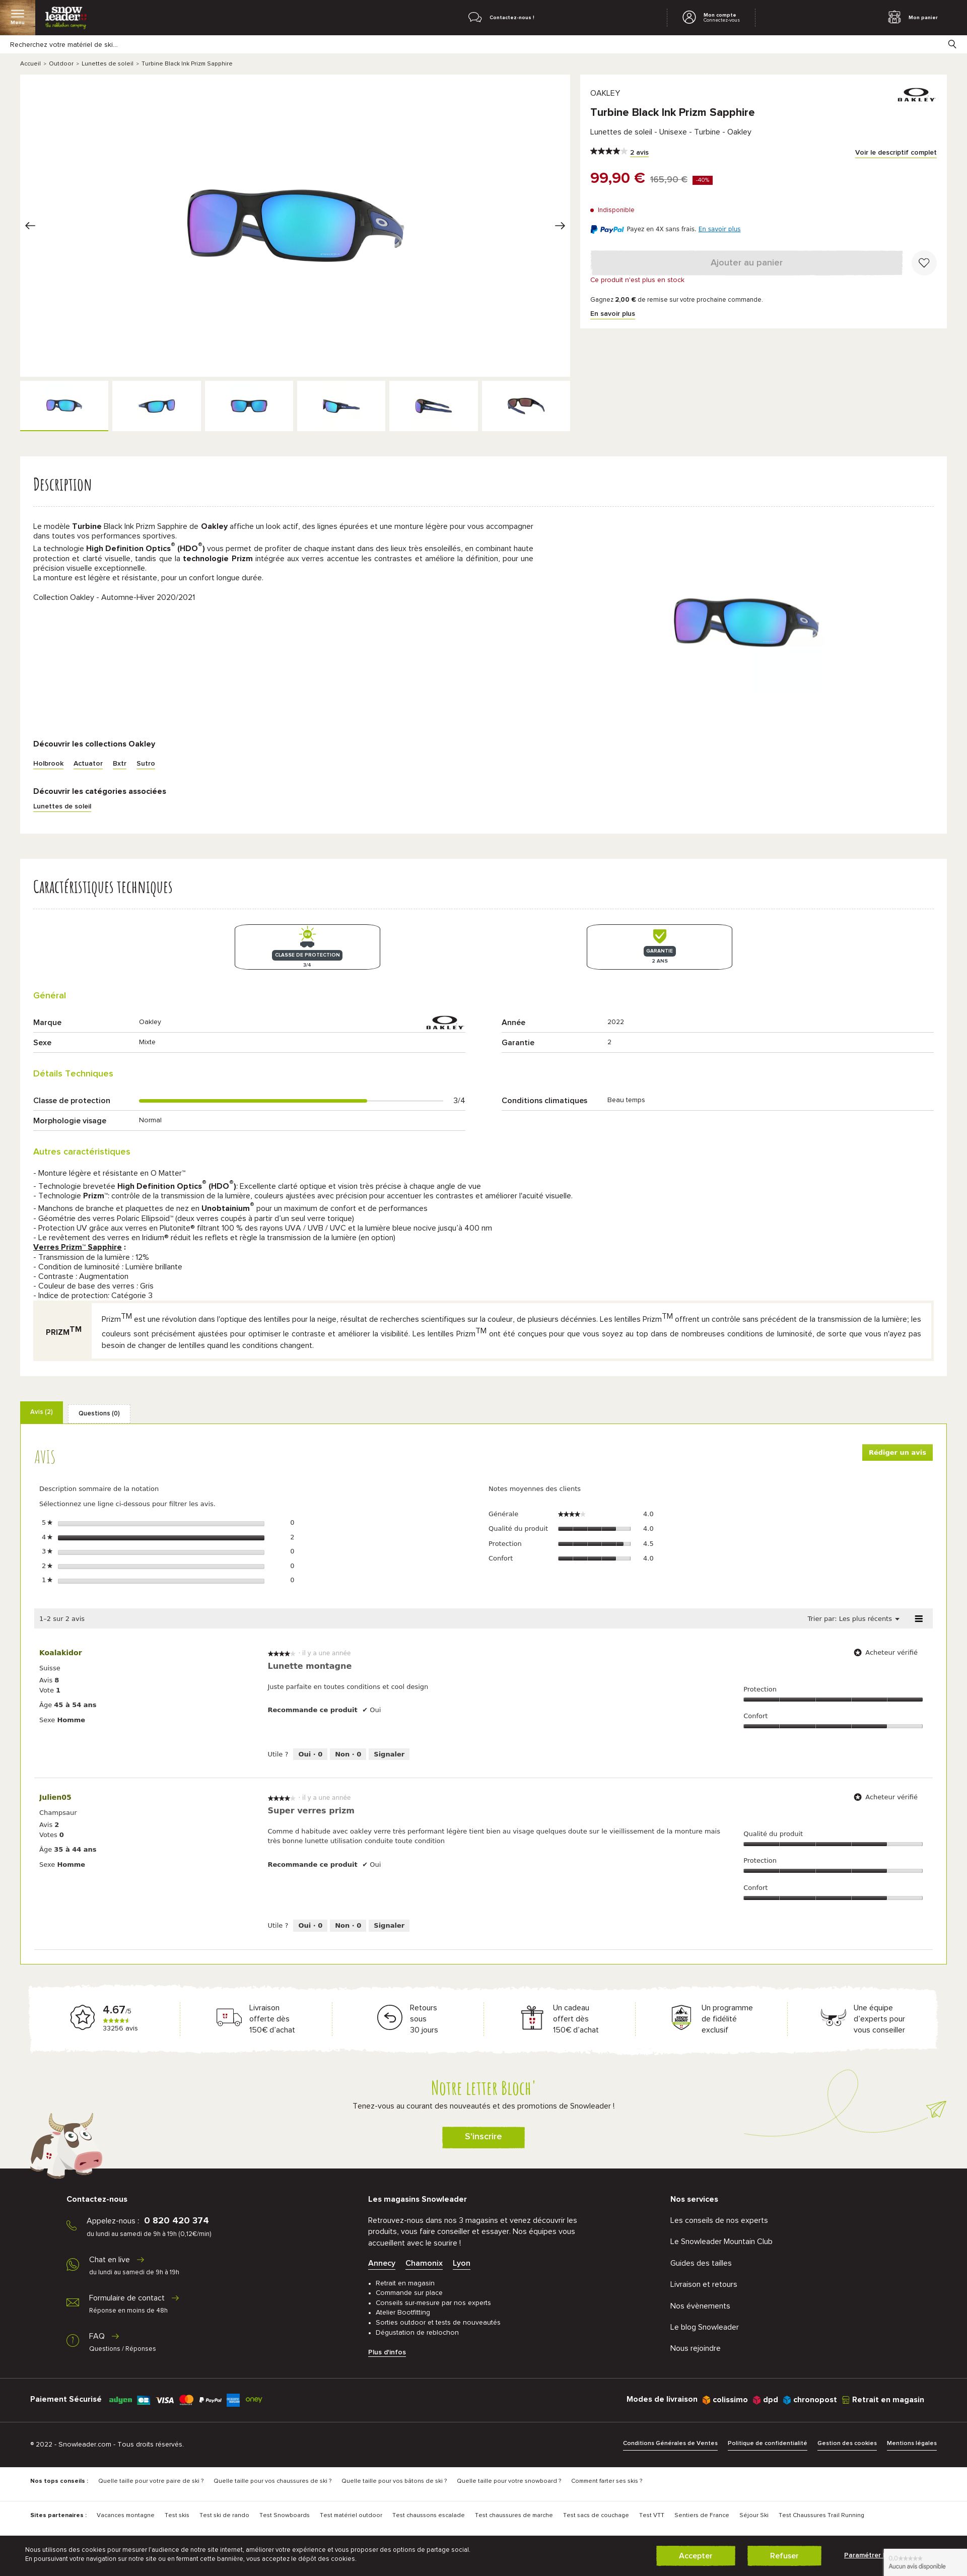Open the Sutro collection link

[146, 764]
